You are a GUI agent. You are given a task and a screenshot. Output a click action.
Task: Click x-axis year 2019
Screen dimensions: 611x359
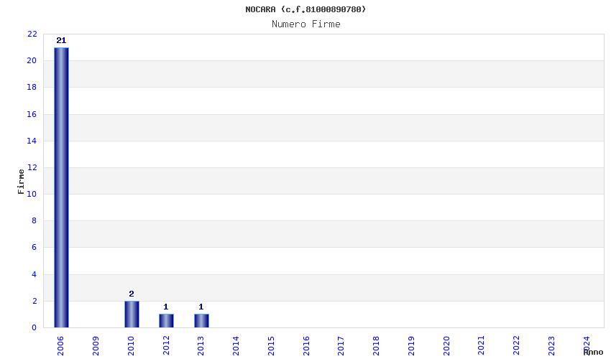tap(411, 346)
